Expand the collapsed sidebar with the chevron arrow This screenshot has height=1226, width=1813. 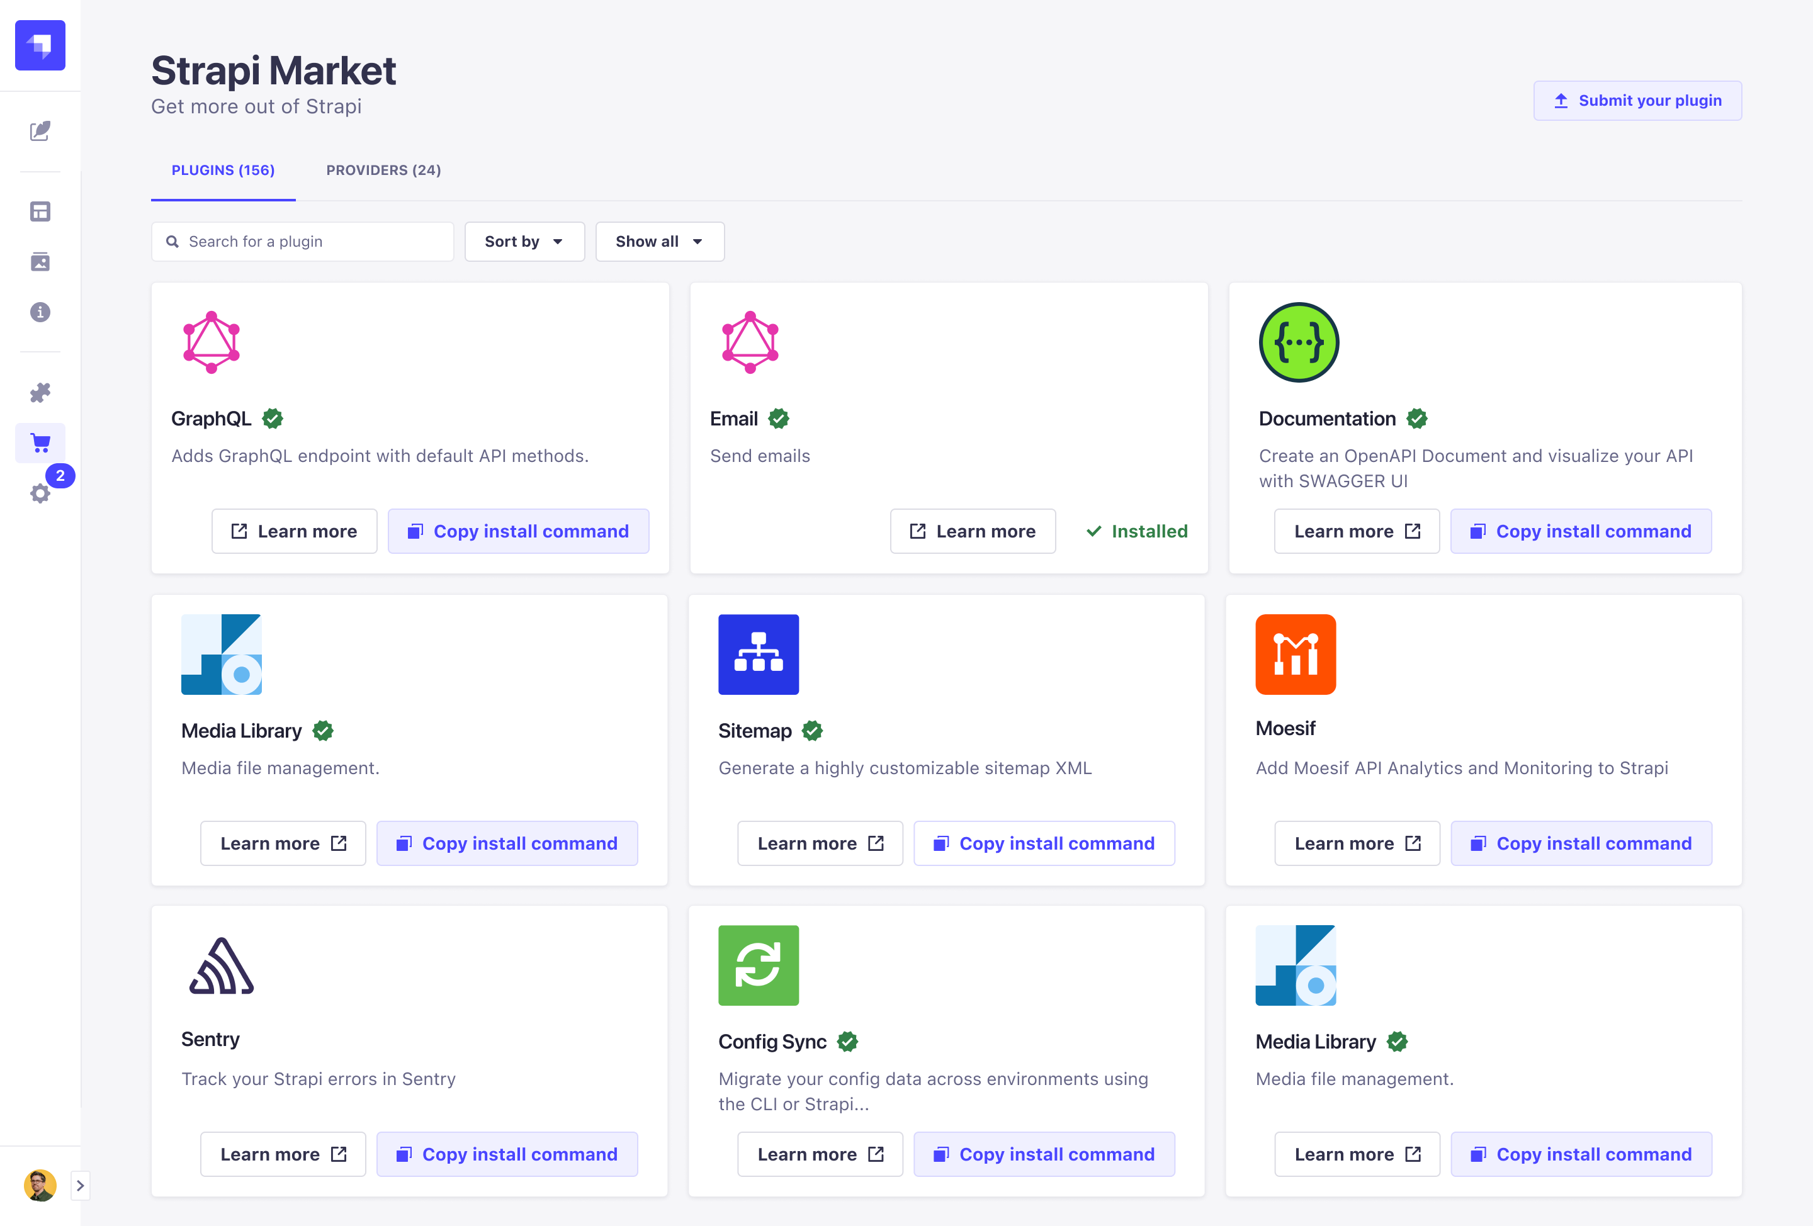click(x=81, y=1184)
